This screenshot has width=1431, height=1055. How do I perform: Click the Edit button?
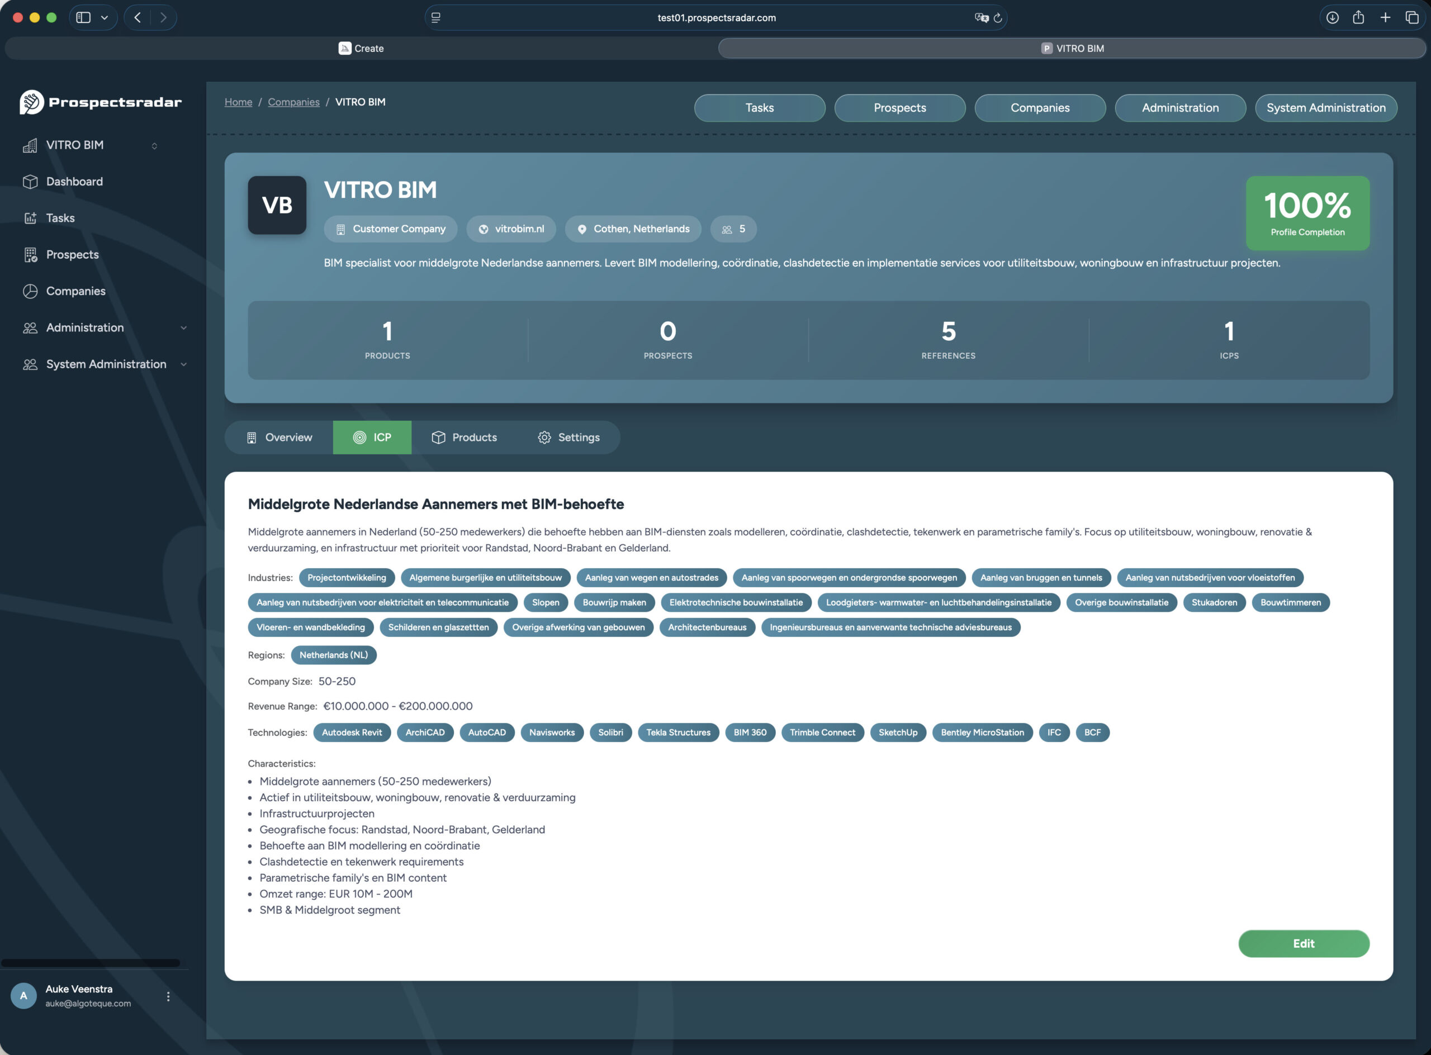[1304, 943]
